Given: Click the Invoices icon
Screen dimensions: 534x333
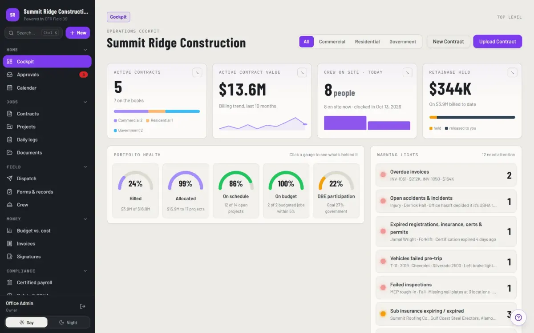Looking at the screenshot, I should point(10,243).
